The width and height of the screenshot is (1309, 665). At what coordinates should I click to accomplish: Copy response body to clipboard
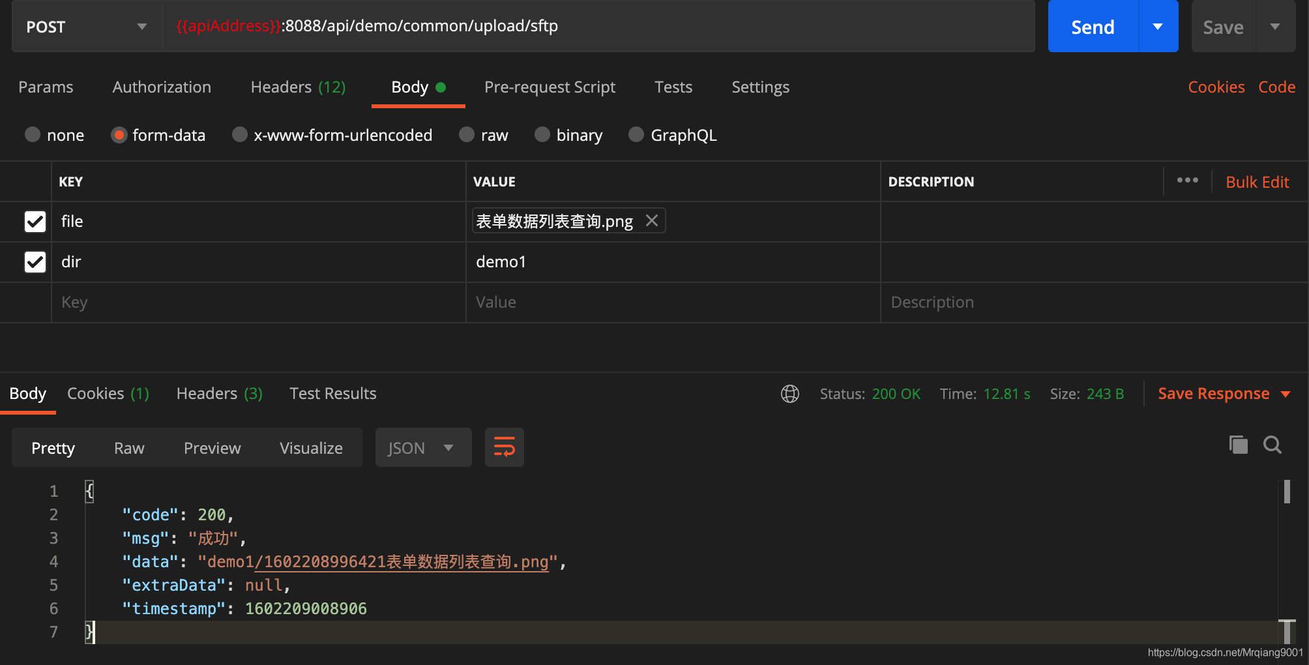tap(1238, 445)
